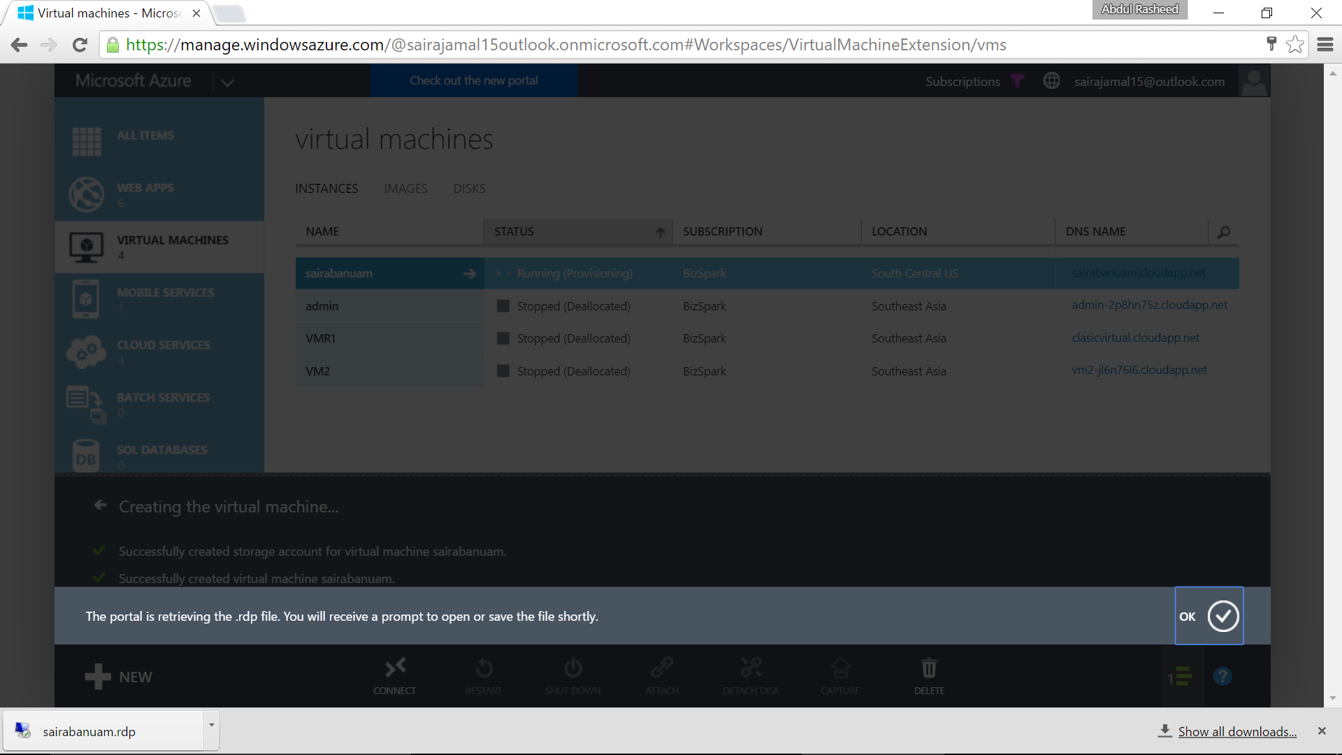Open the clasicvirtual.cloudapp.net link
1342x755 pixels.
pos(1135,338)
